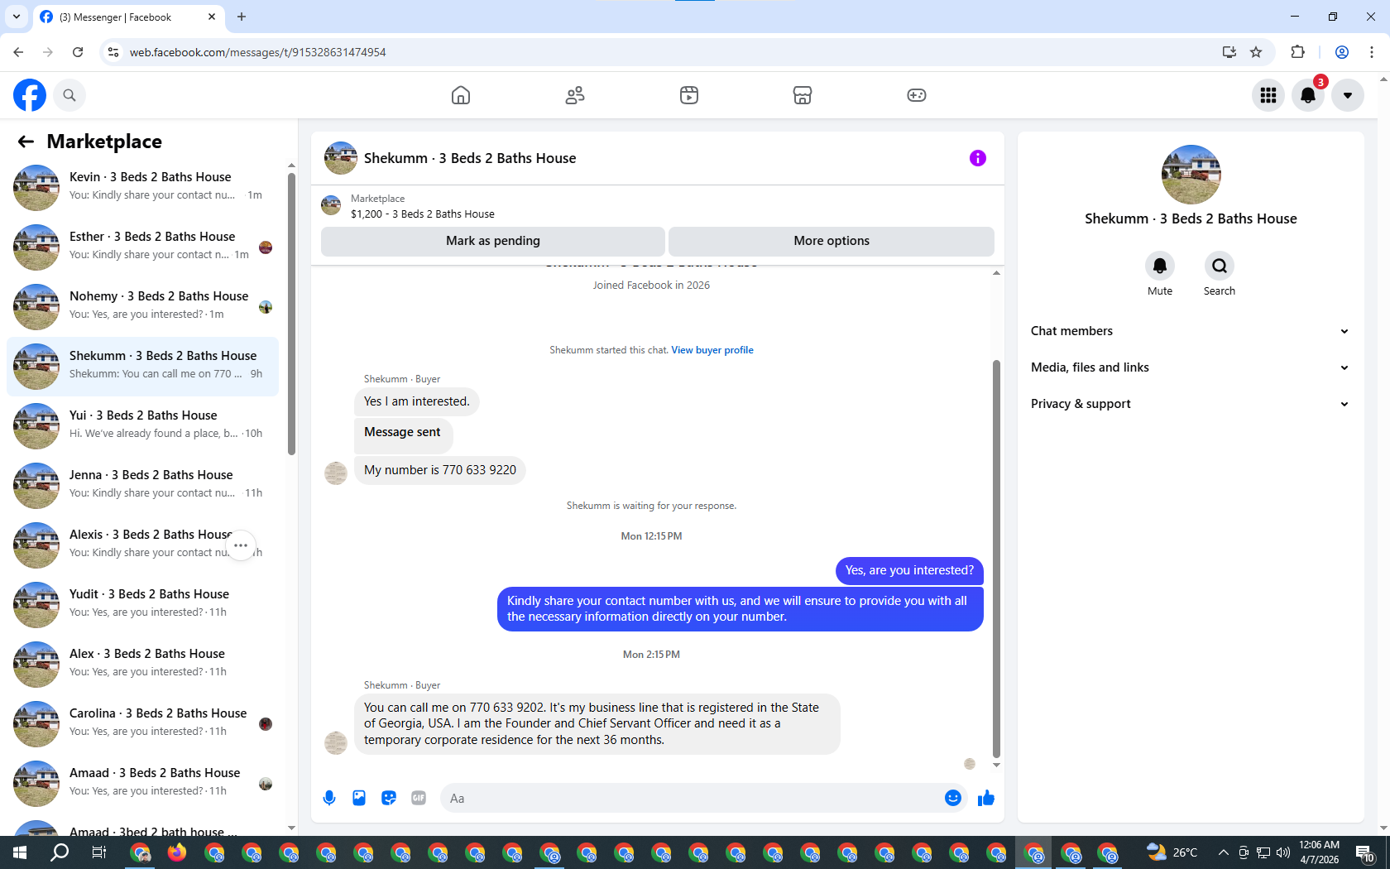Viewport: 1390px width, 869px height.
Task: Go to Facebook Home feed icon
Action: coord(461,95)
